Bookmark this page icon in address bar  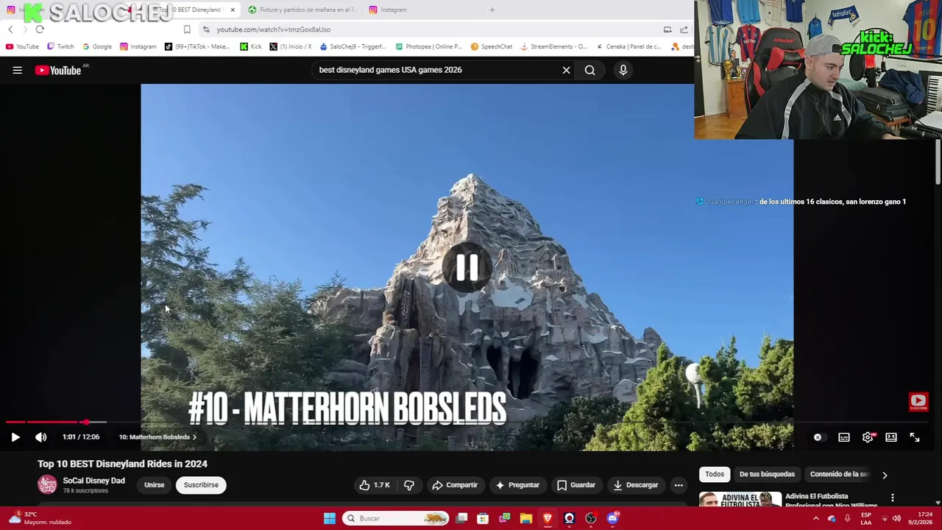[187, 29]
